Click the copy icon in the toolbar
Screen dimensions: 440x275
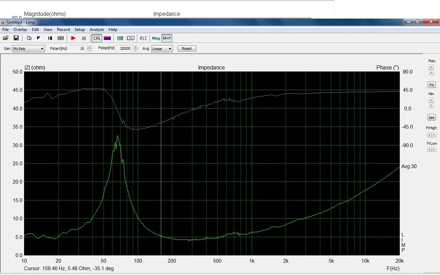point(29,38)
